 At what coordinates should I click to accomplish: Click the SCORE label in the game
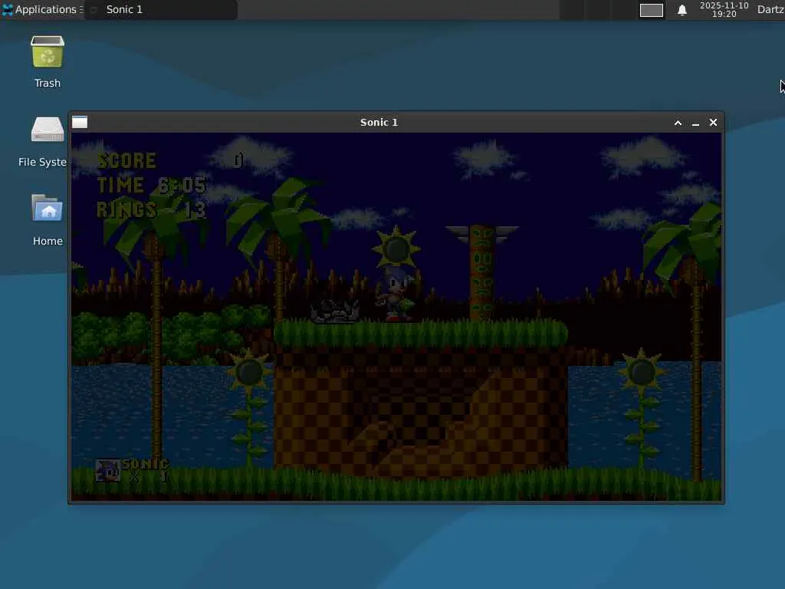(x=126, y=161)
